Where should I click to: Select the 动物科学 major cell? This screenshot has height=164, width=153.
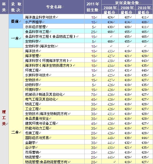[x=32, y=85]
